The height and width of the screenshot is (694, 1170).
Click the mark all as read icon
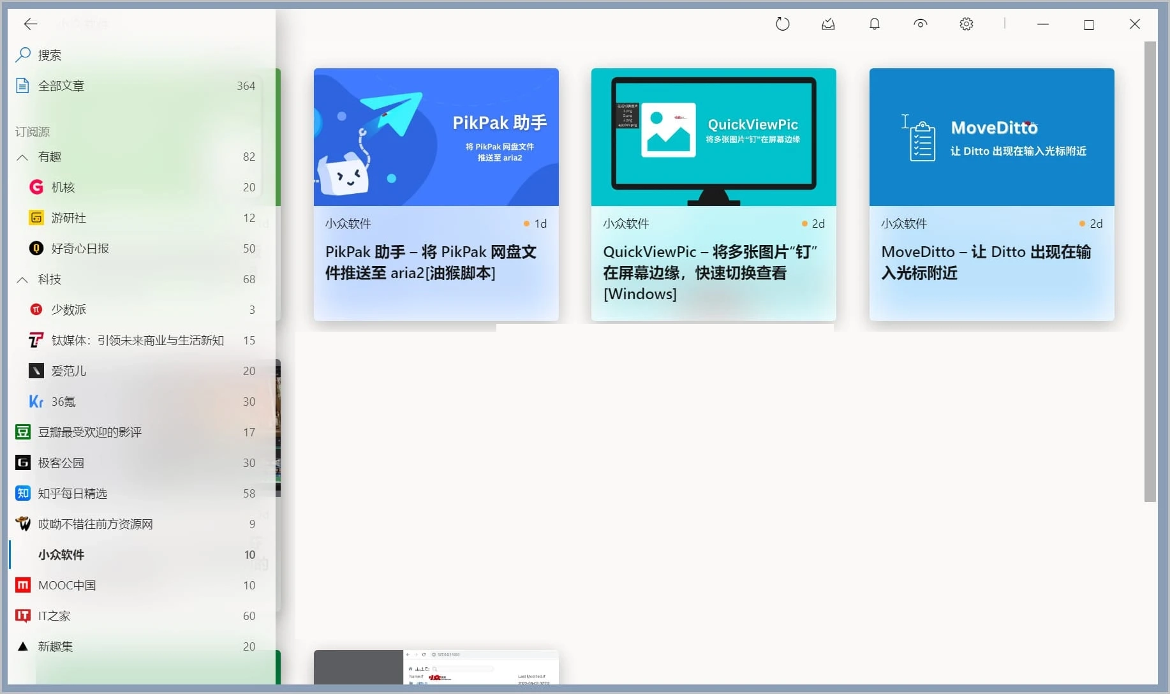click(x=828, y=24)
